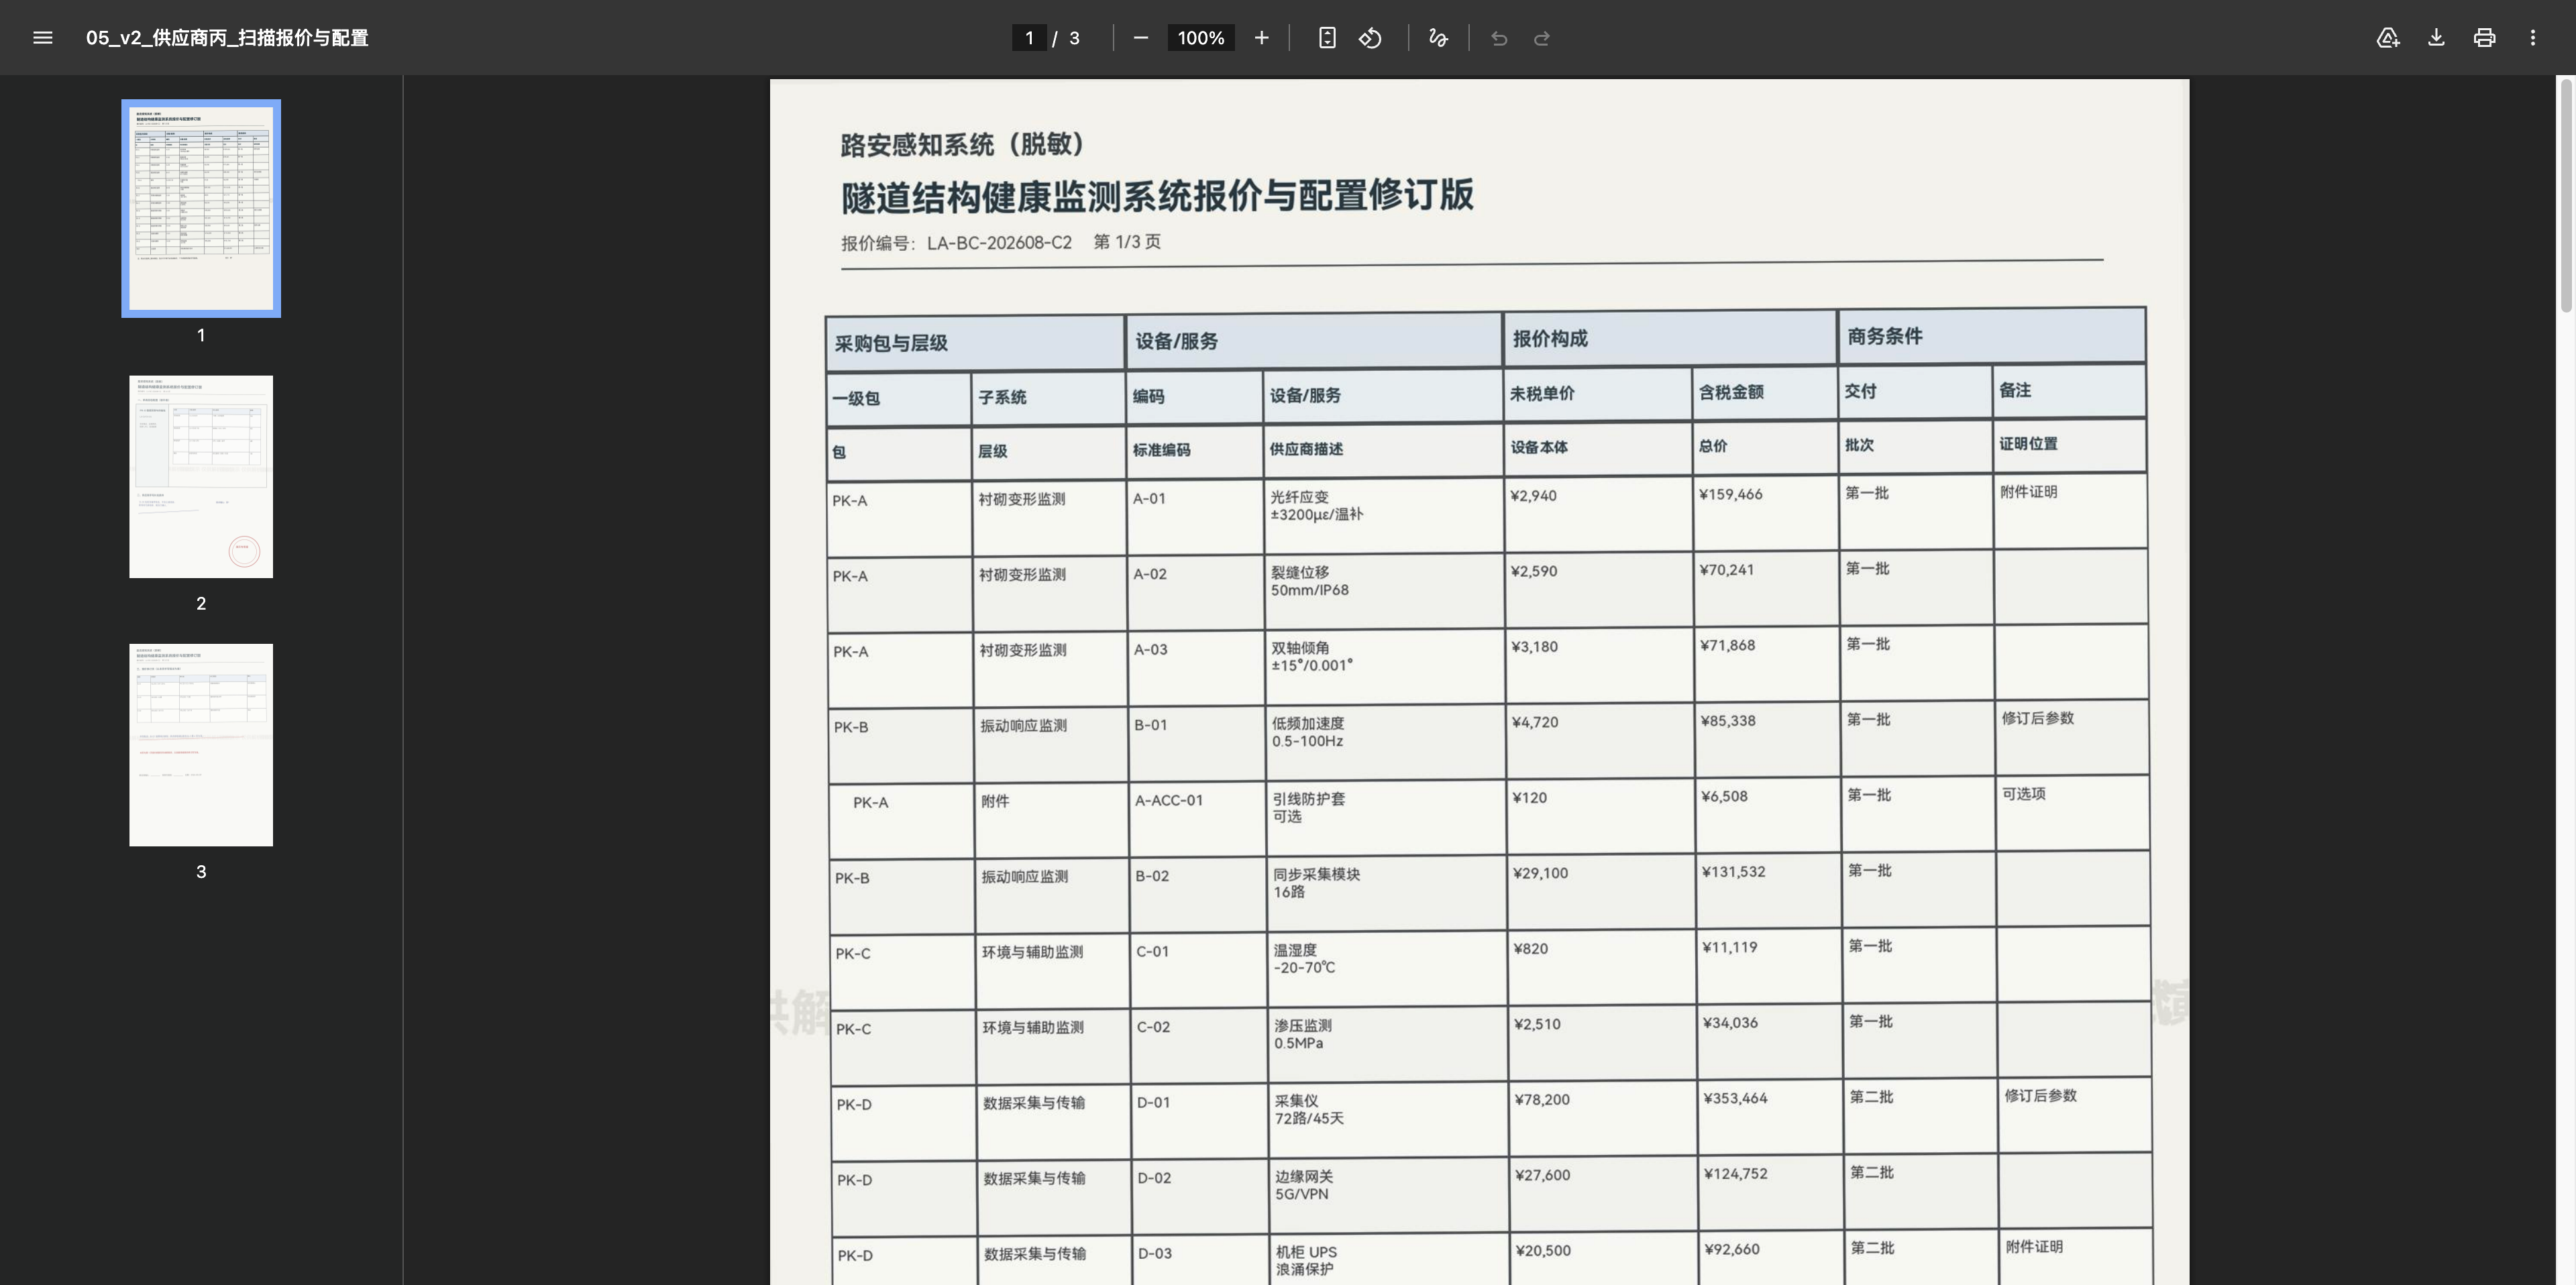
Task: Open page 3 thumbnail
Action: point(201,745)
